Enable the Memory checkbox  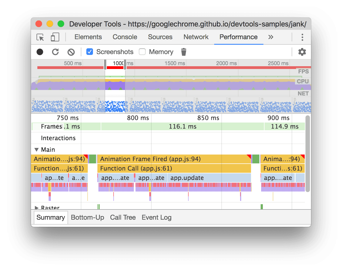(142, 52)
